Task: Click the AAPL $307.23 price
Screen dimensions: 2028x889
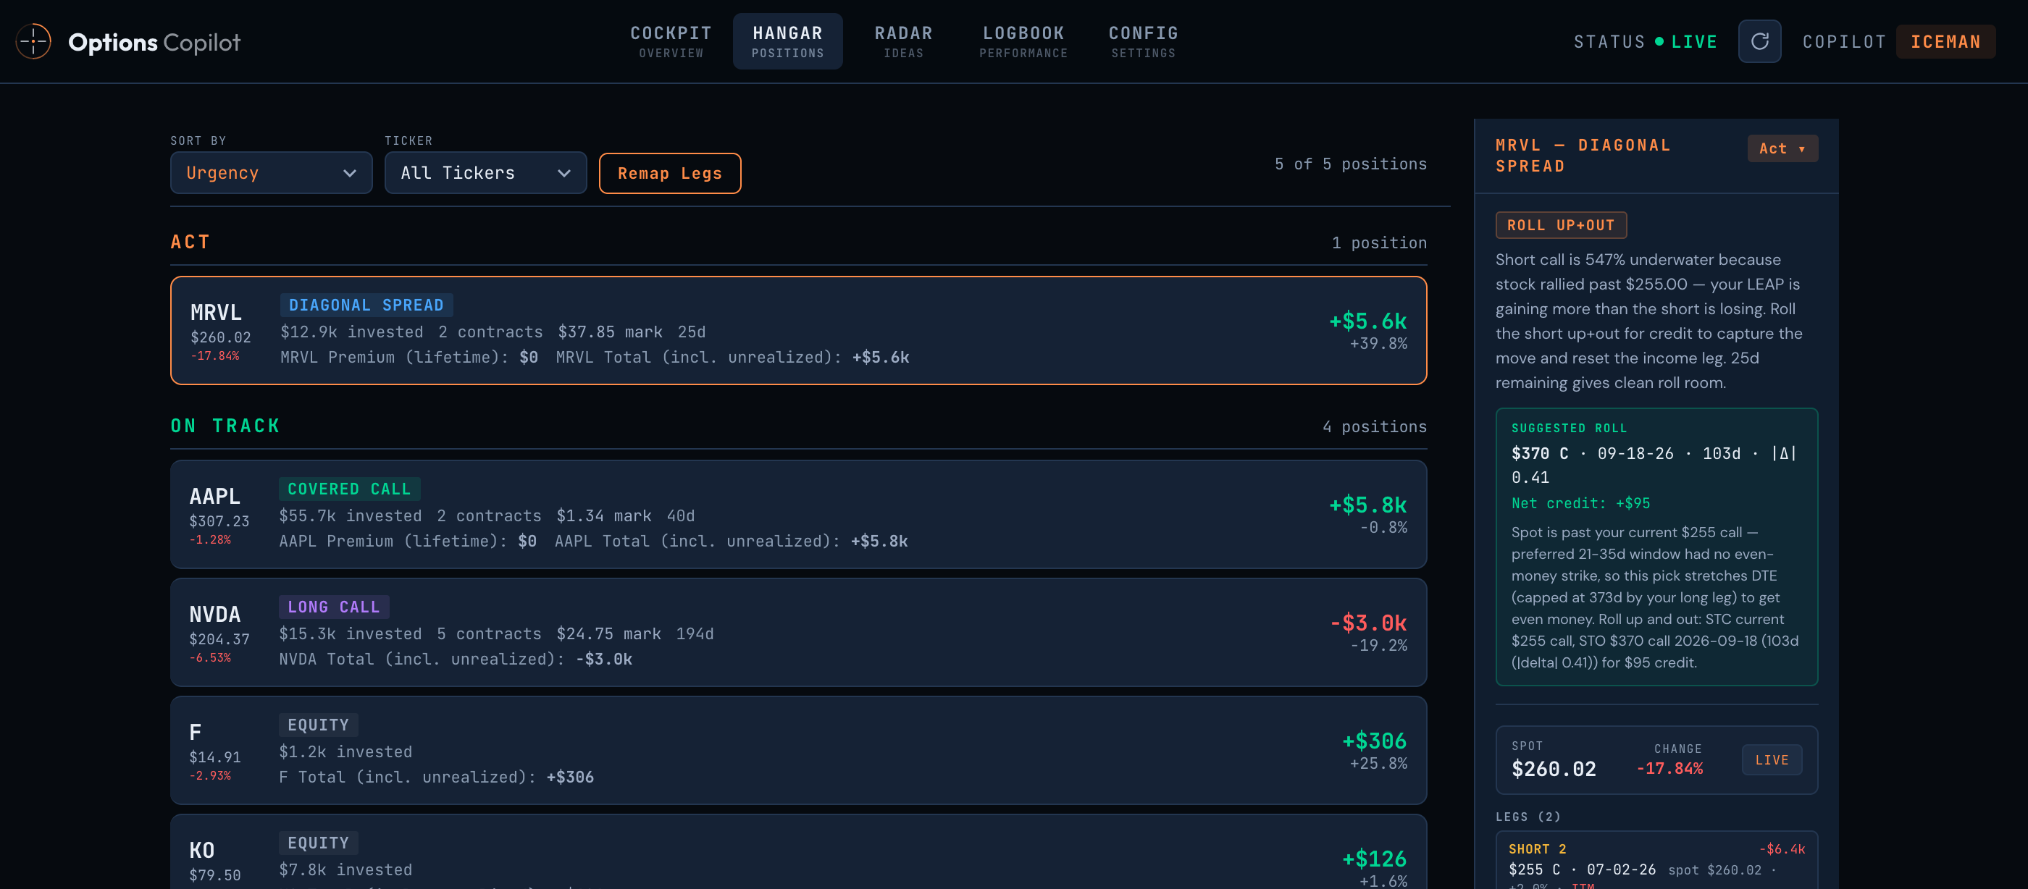Action: 219,521
